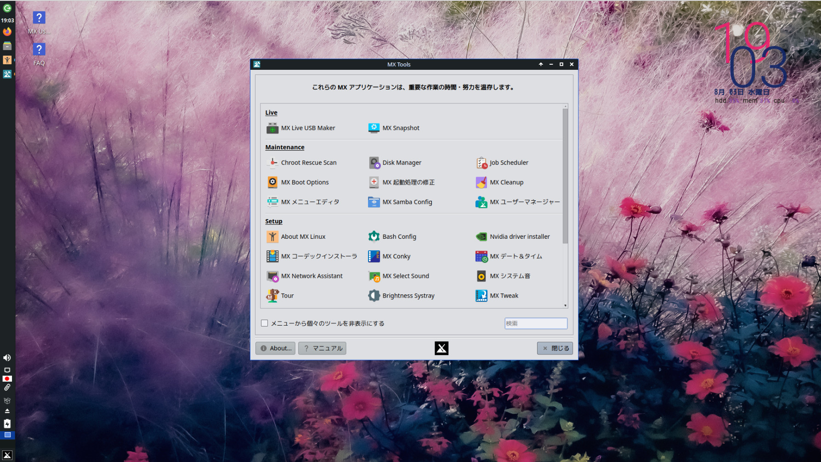The height and width of the screenshot is (462, 821).
Task: Open MX Live USB Maker tool
Action: 301,128
